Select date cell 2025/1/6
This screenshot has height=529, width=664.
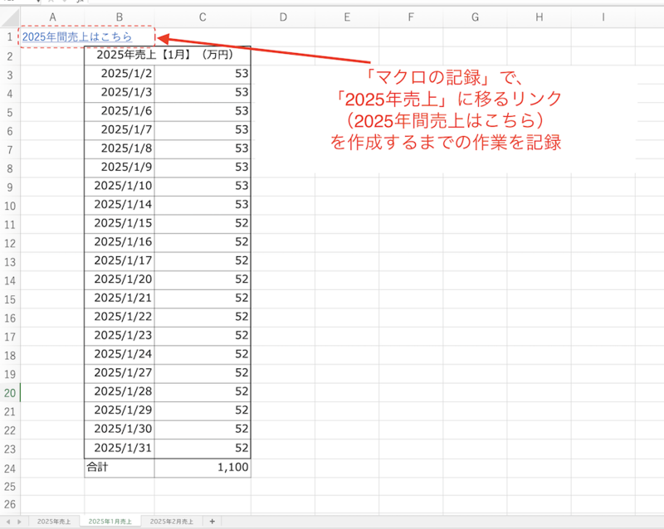point(120,111)
